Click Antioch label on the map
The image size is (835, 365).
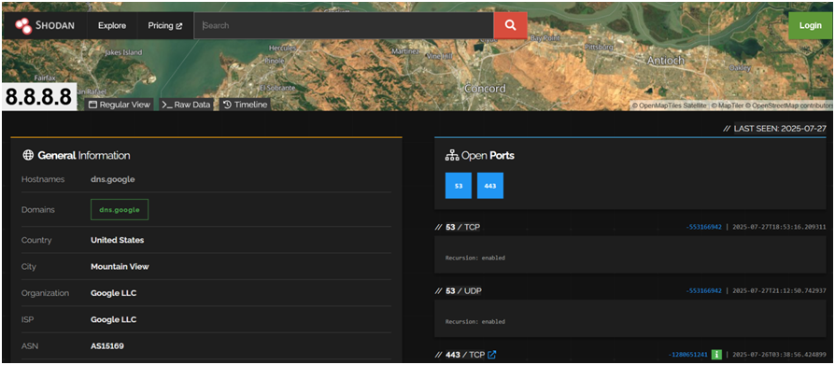coord(665,61)
